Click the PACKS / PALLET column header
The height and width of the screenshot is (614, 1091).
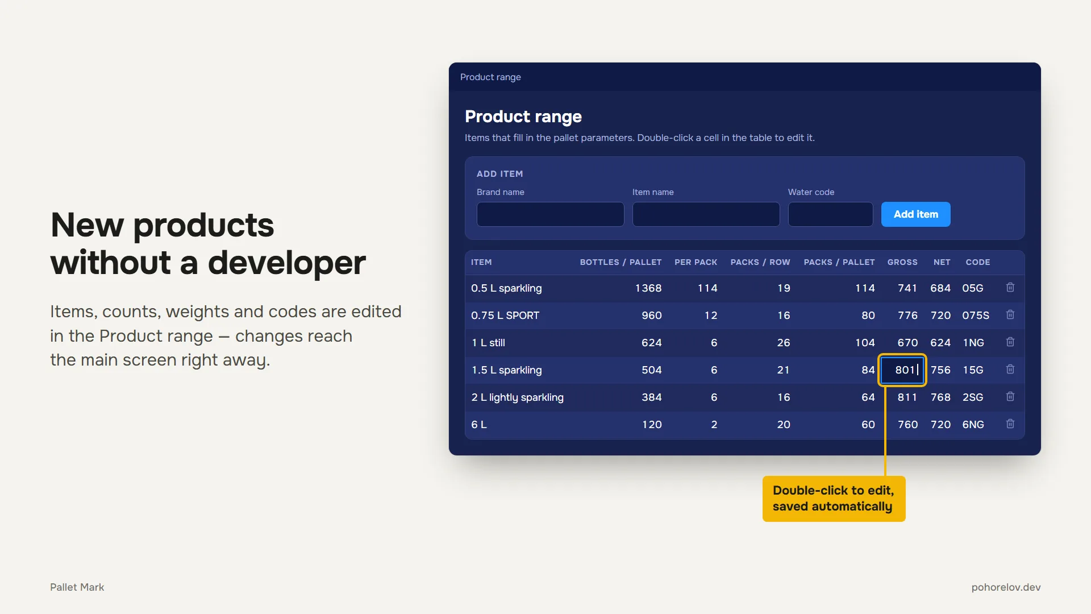839,262
